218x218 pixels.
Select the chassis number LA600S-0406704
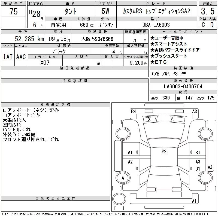tap(183, 86)
